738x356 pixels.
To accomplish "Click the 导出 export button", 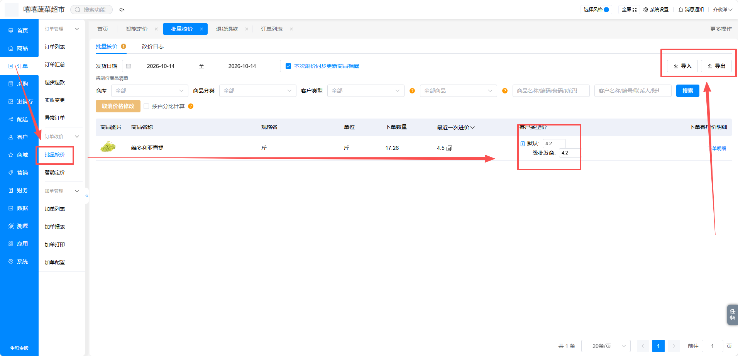I will [716, 66].
